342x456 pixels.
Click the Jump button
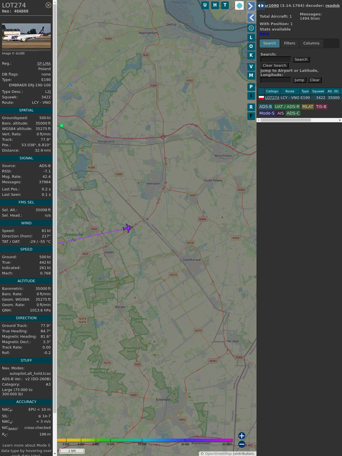click(299, 80)
